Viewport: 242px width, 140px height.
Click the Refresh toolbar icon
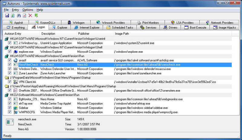[x=12, y=15]
